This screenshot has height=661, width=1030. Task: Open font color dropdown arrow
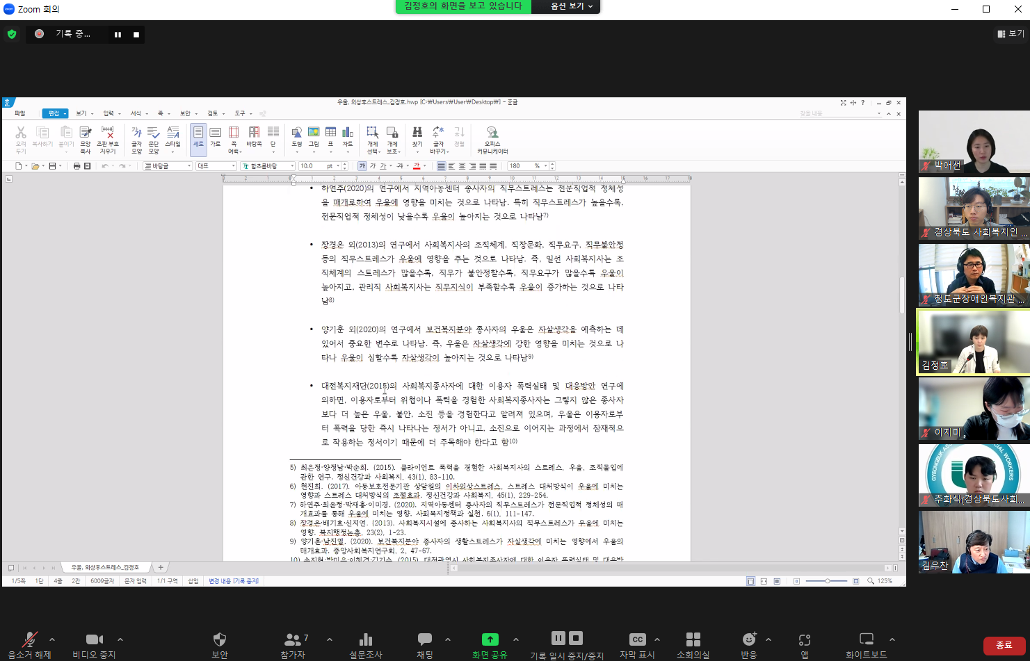(424, 166)
